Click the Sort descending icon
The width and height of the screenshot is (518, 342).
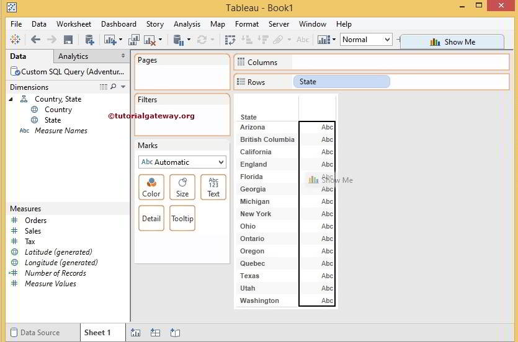(x=262, y=40)
